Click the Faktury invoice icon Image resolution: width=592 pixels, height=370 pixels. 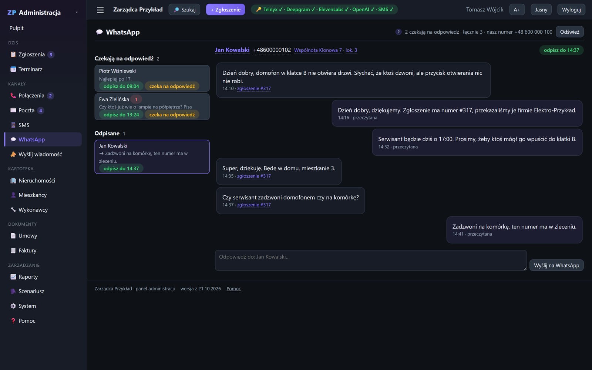(x=13, y=250)
